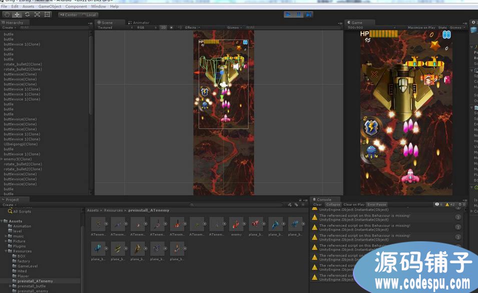Viewport: 478px width, 293px height.
Task: Toggle Clear on Play in Console
Action: point(354,205)
